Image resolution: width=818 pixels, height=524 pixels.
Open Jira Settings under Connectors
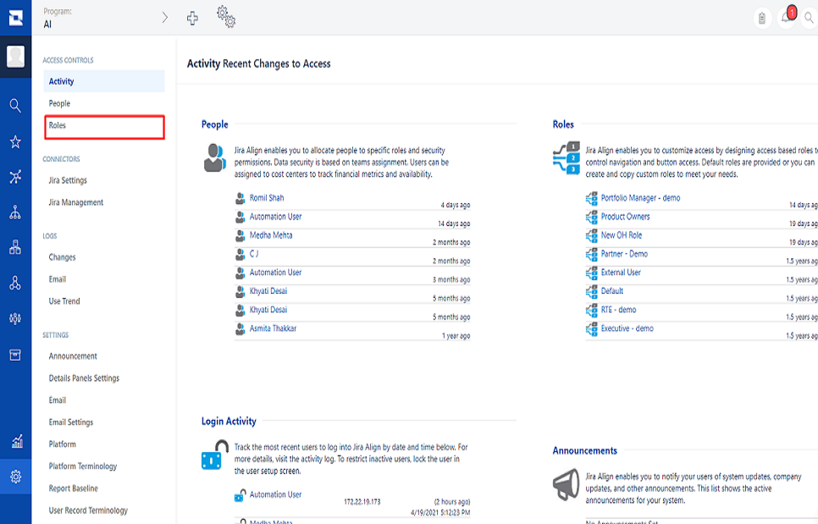(x=68, y=180)
